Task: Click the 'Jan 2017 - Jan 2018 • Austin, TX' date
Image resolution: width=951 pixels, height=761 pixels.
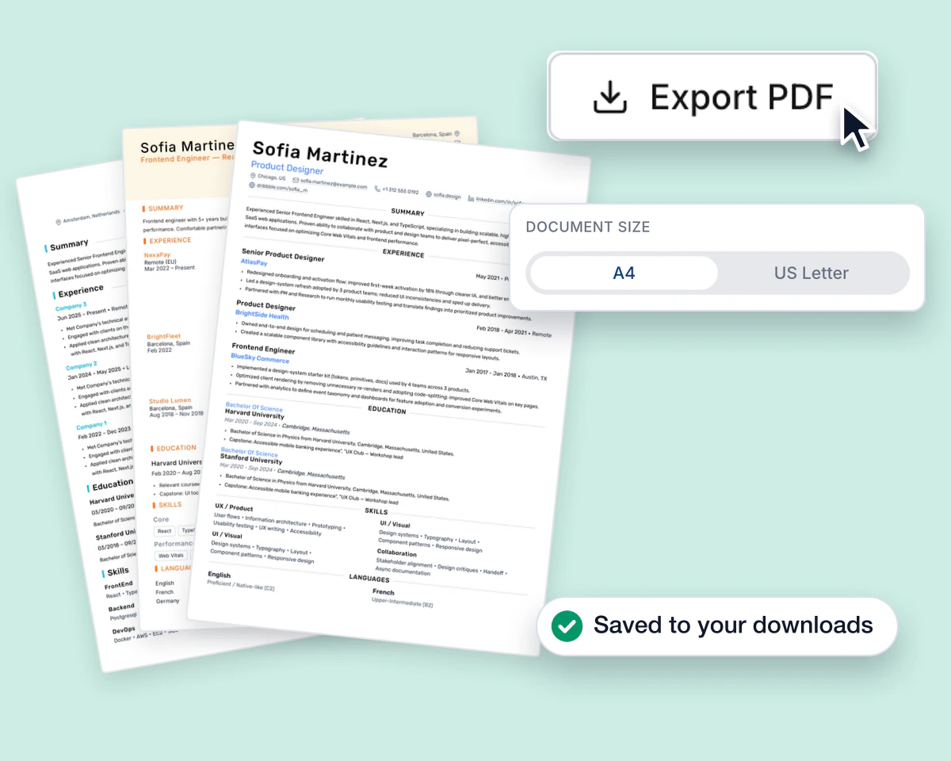Action: [x=506, y=373]
